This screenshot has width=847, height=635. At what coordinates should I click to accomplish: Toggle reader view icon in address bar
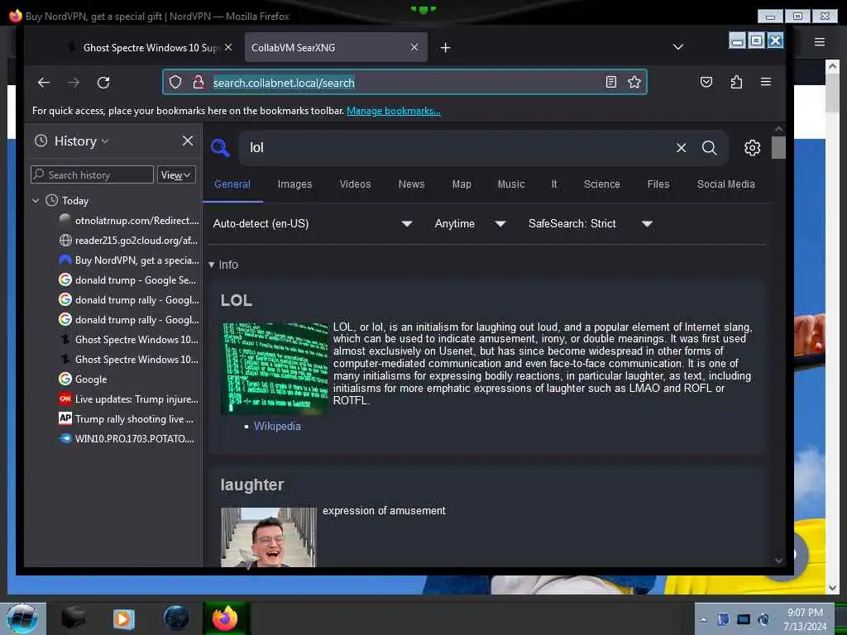[611, 82]
